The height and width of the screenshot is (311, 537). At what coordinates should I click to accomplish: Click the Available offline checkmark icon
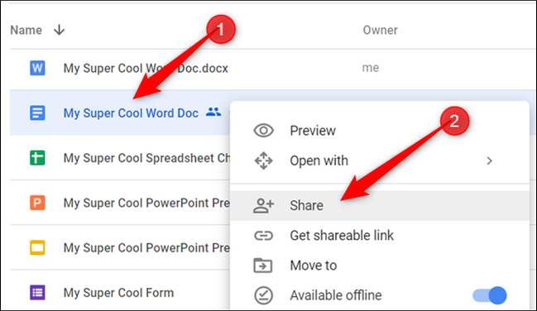click(x=263, y=295)
